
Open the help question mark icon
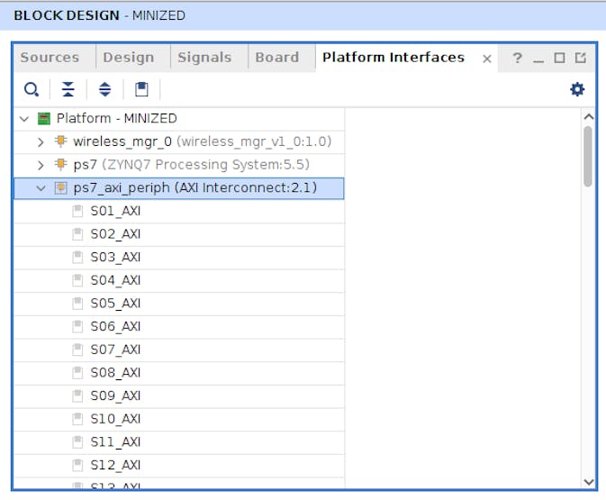pyautogui.click(x=517, y=59)
